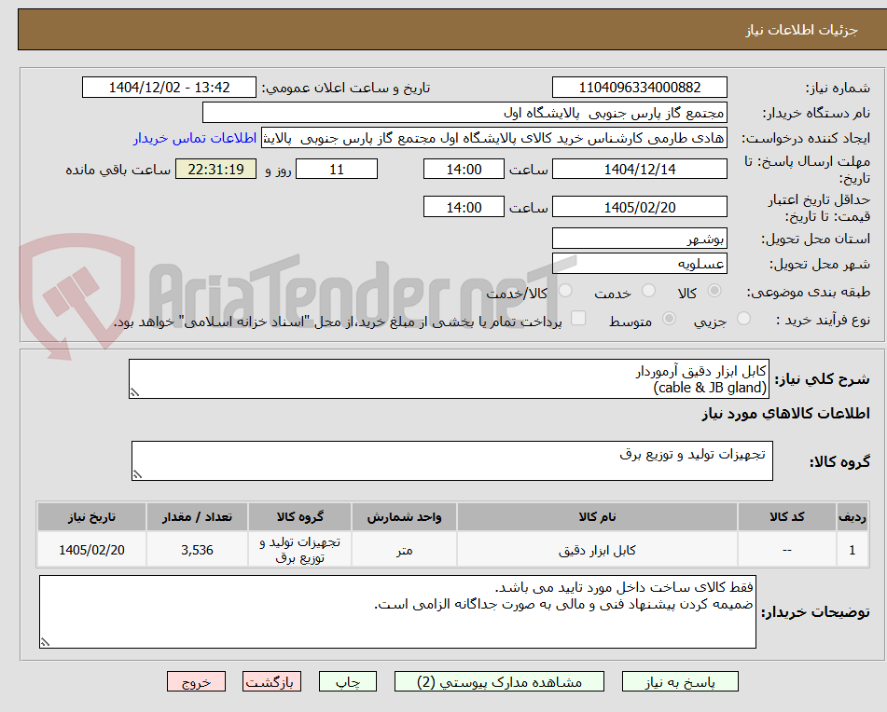Click the response deadline date 1404/12/14
Screen dimensions: 887x712
click(639, 169)
